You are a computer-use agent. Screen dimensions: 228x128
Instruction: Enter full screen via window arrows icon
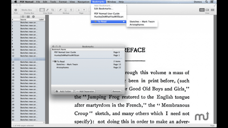point(215,5)
